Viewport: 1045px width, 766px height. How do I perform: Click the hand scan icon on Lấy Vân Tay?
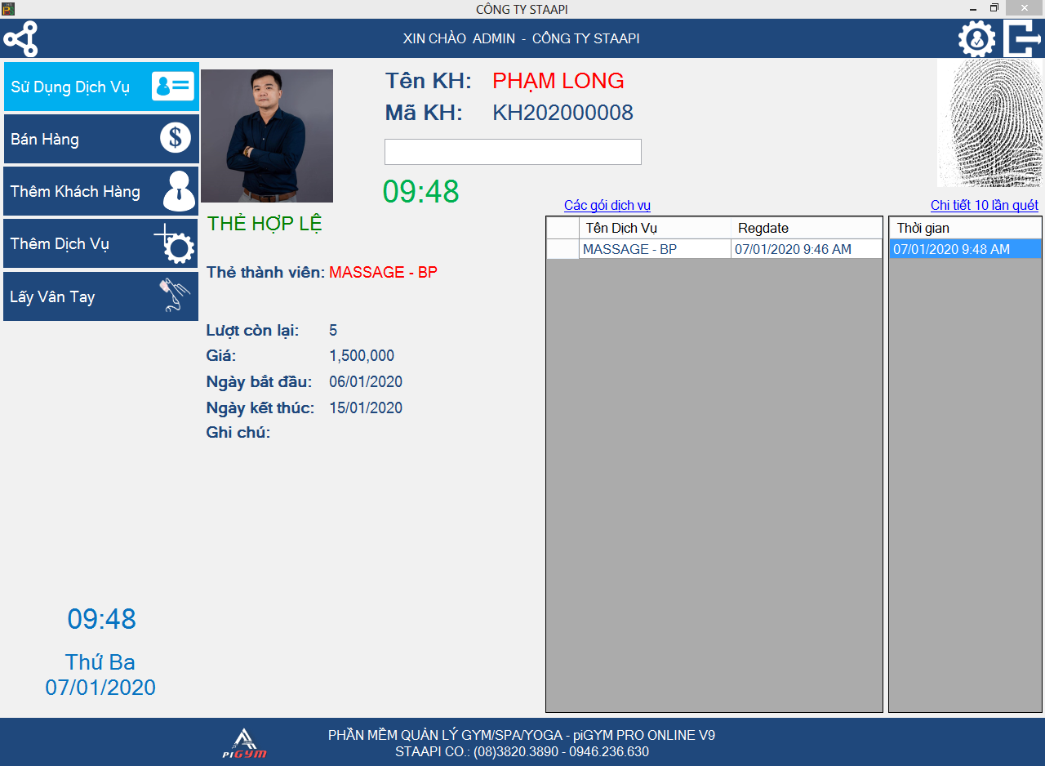tap(175, 296)
